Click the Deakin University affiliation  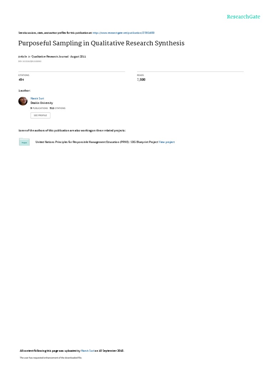point(42,103)
